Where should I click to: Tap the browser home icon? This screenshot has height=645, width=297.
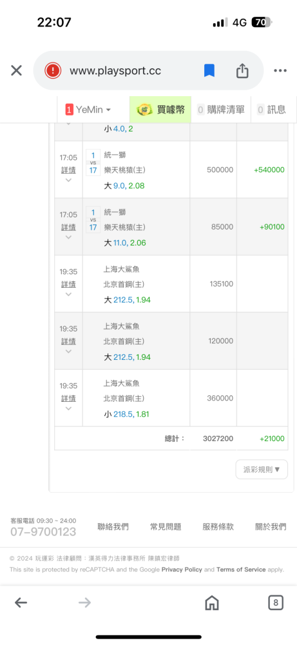211,602
